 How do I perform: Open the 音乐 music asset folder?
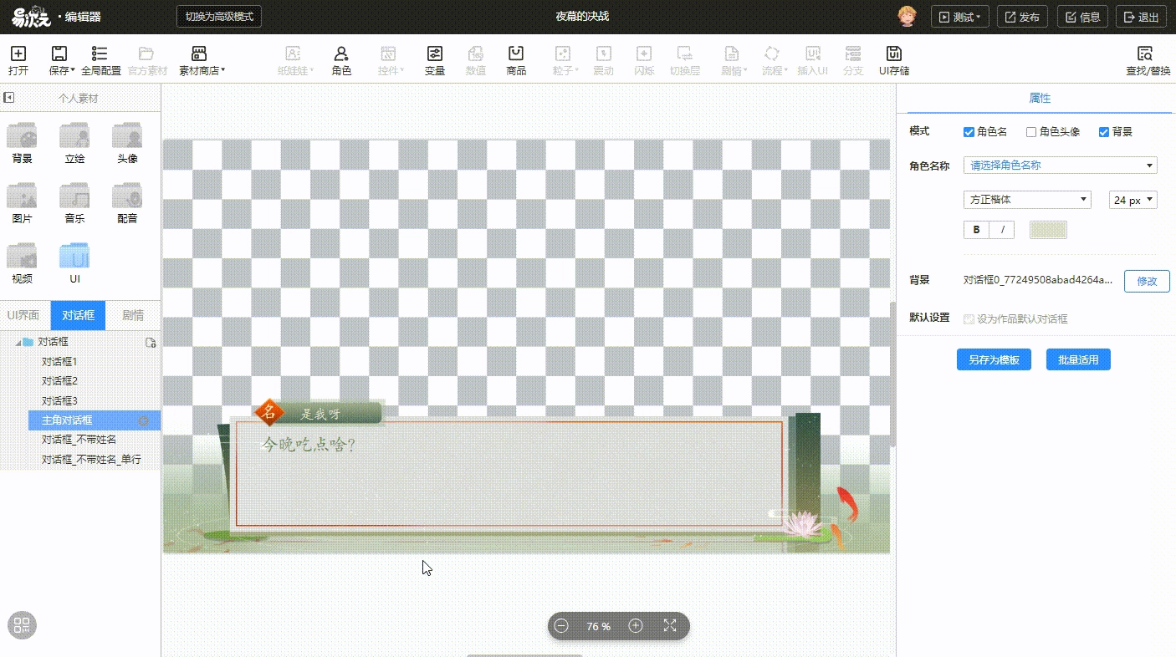point(74,203)
